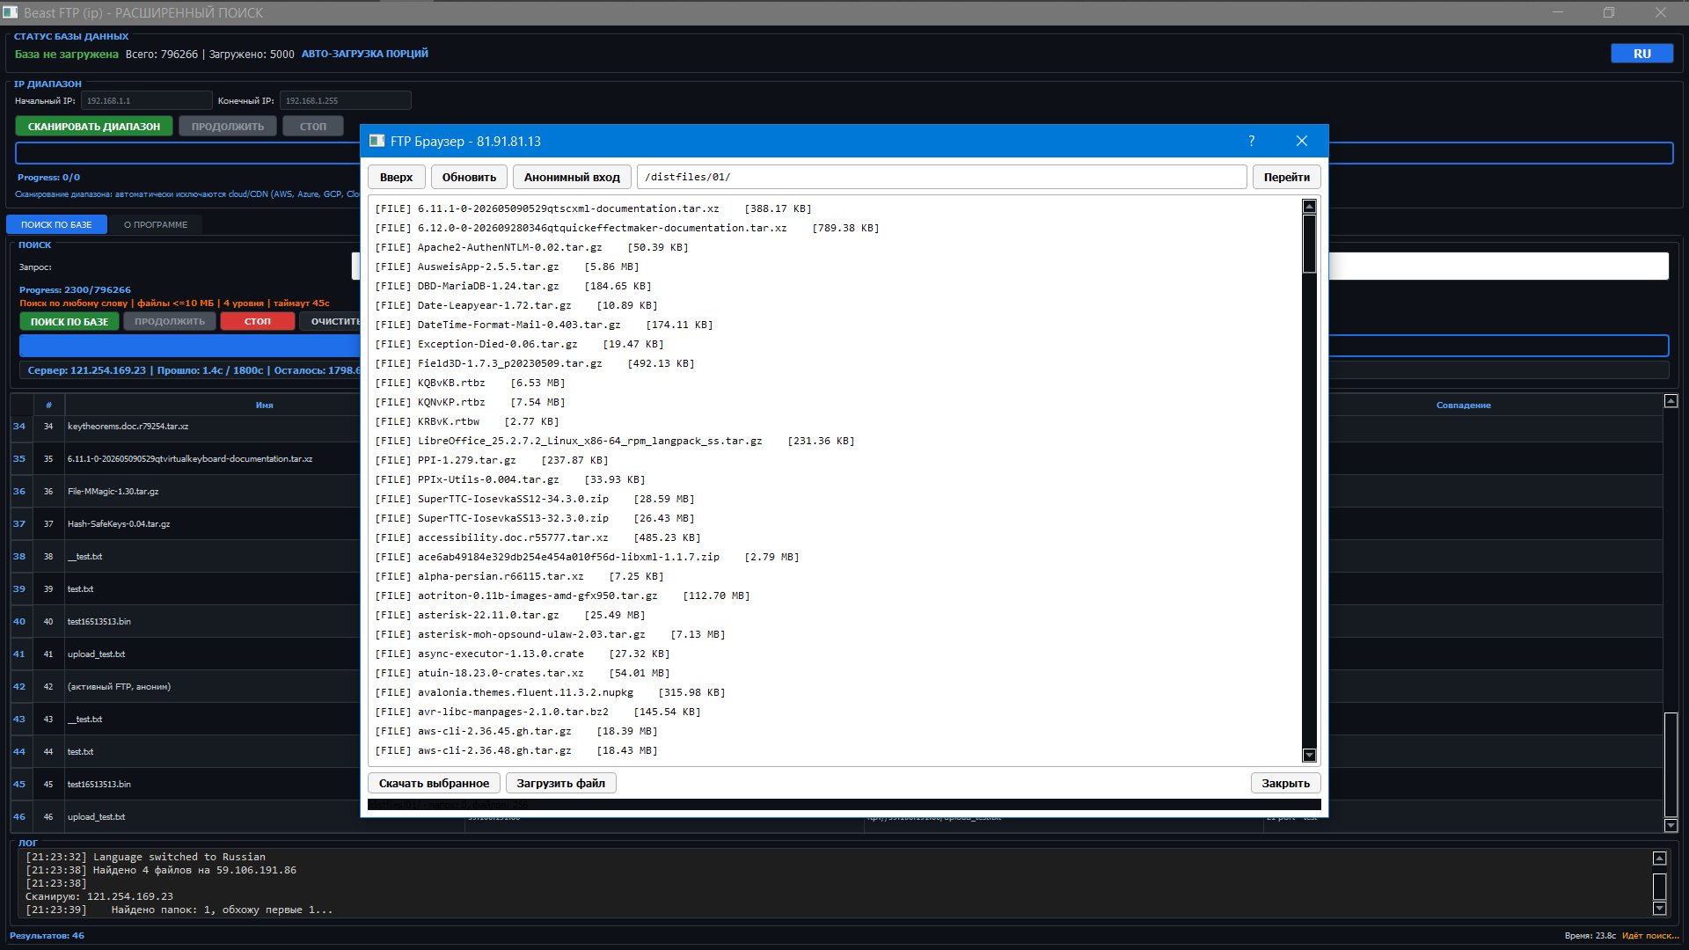
Task: Click the FTP file list scrollbar thumb
Action: [x=1309, y=244]
